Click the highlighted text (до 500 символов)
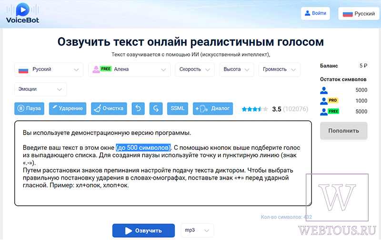This screenshot has height=240, width=381. point(143,148)
